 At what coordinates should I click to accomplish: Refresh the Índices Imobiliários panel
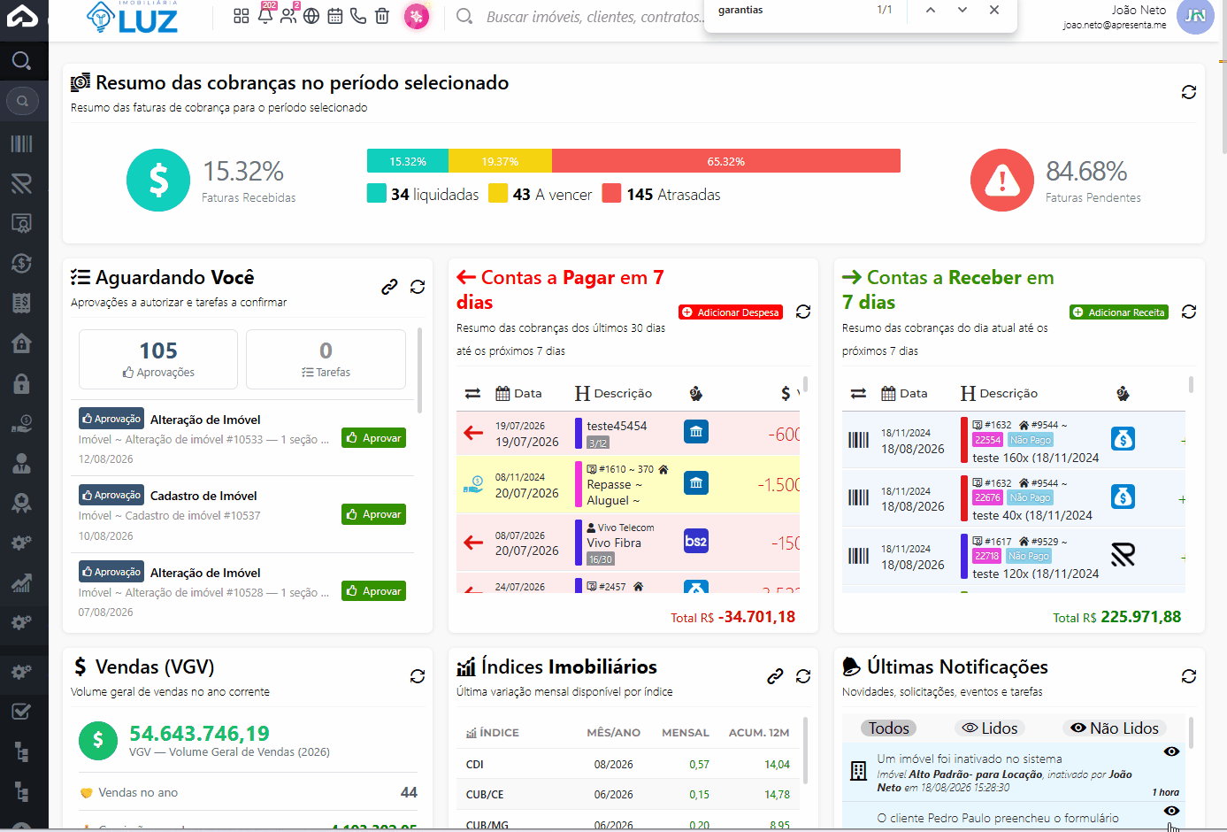[803, 676]
